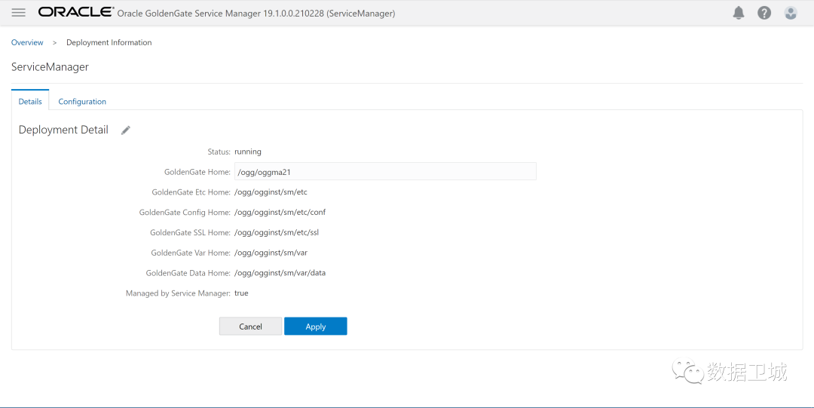Image resolution: width=814 pixels, height=408 pixels.
Task: Select the Details tab
Action: click(30, 101)
